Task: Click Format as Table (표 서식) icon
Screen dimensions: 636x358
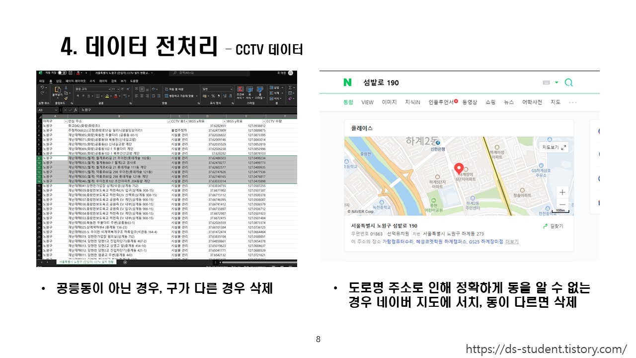Action: 249,89
